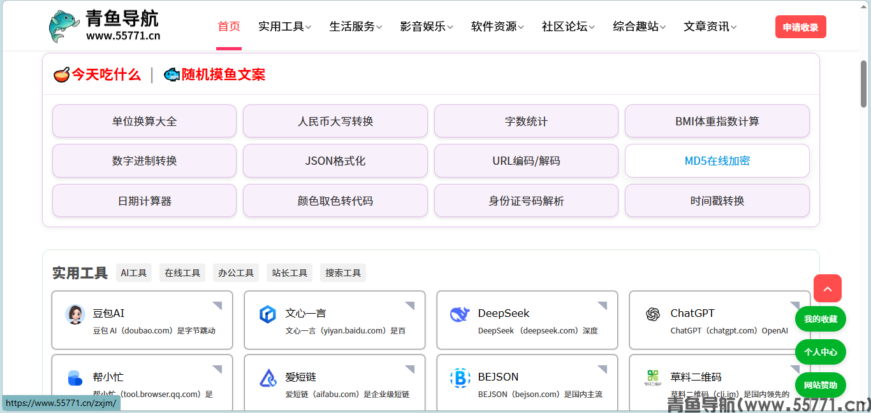Screen dimensions: 871x413
Task: Select the 站长工具 category tab
Action: (289, 273)
